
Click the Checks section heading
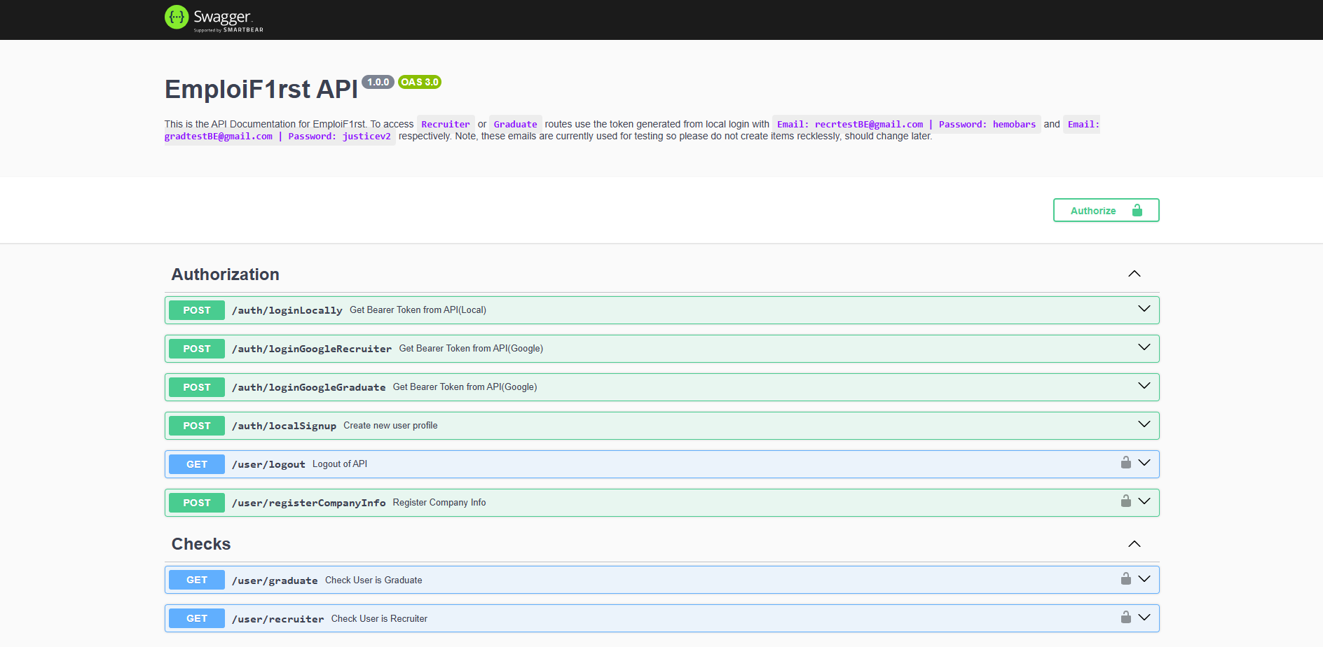tap(201, 544)
